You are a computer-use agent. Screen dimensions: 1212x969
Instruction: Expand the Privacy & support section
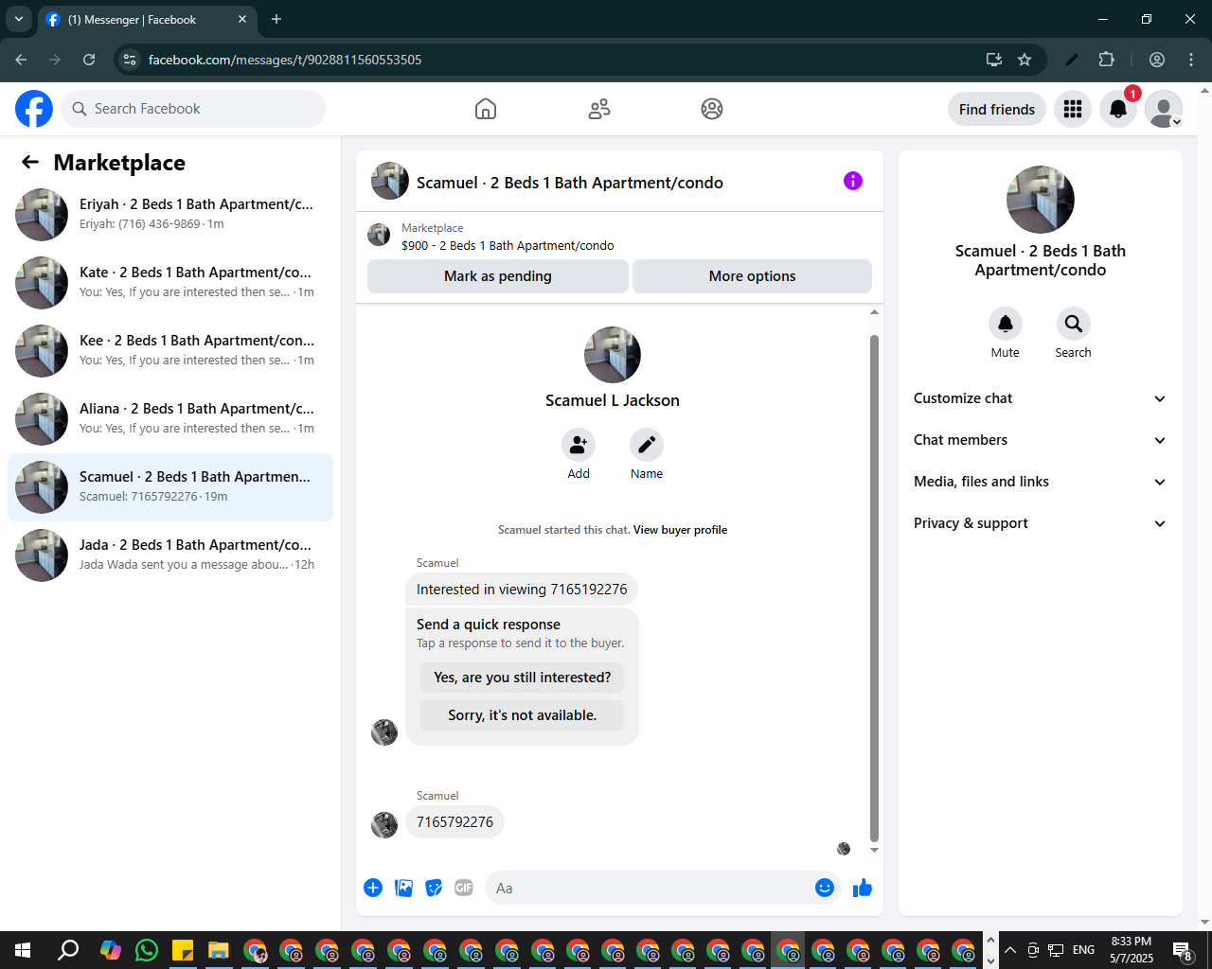tap(1040, 523)
